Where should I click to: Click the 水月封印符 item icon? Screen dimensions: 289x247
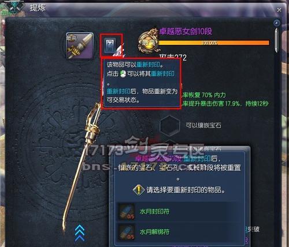pos(127,212)
